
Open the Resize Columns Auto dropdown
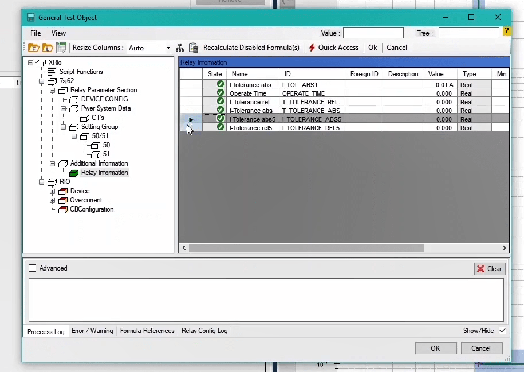[168, 48]
